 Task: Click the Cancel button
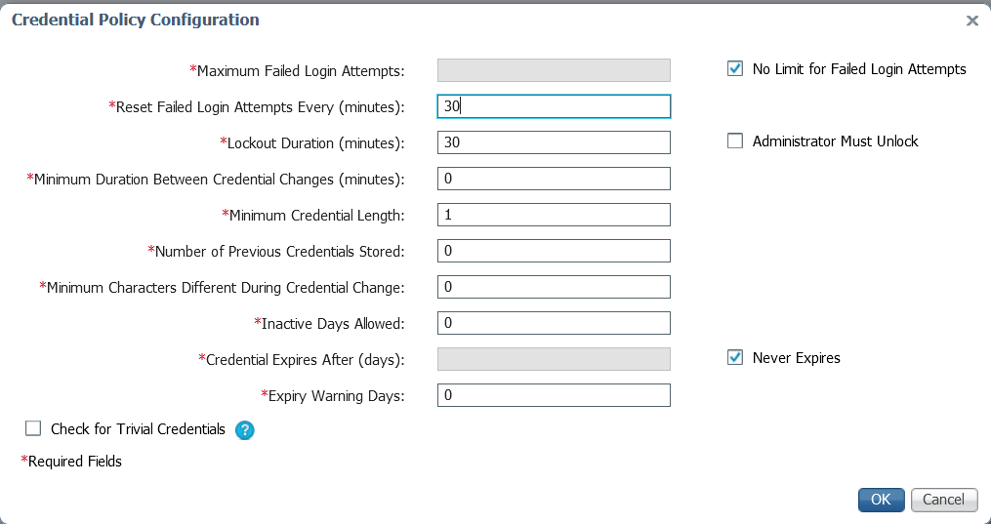pyautogui.click(x=944, y=500)
